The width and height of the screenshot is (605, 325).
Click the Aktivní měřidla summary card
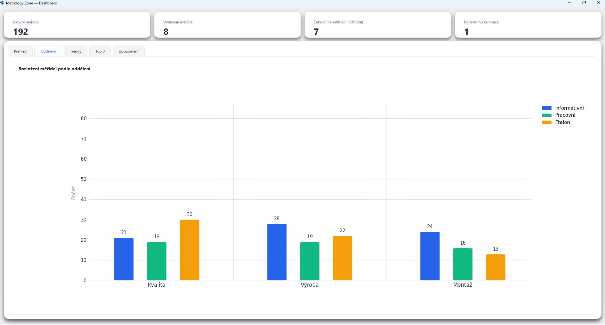coord(77,25)
